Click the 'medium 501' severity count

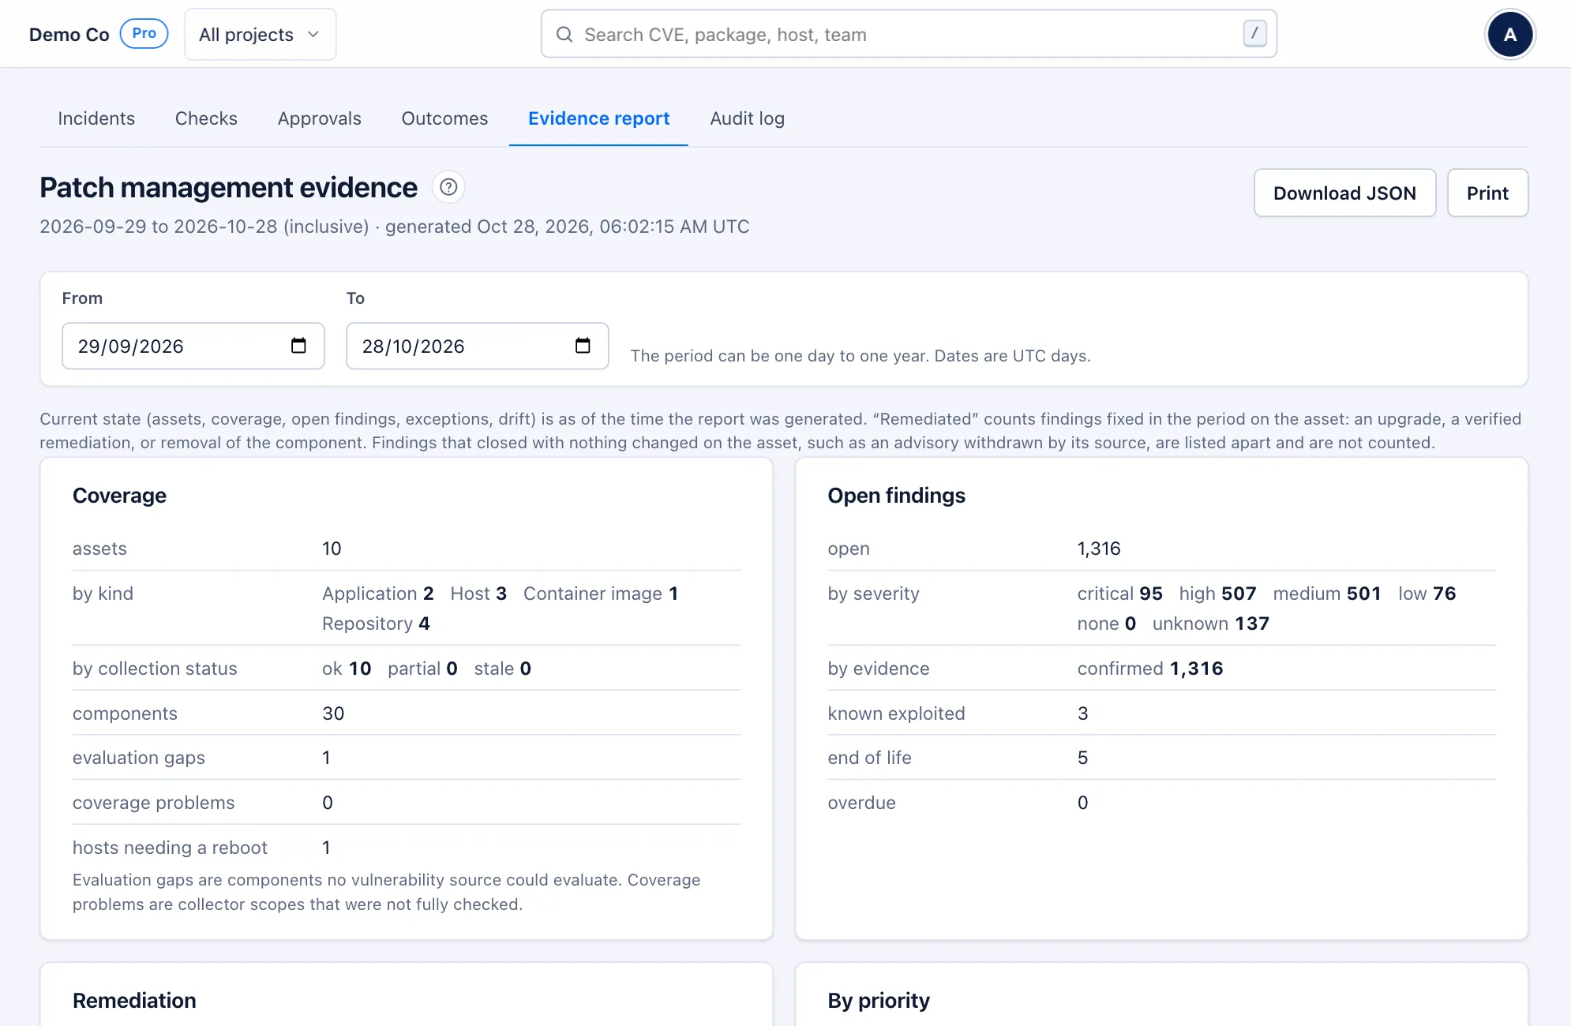(1327, 594)
